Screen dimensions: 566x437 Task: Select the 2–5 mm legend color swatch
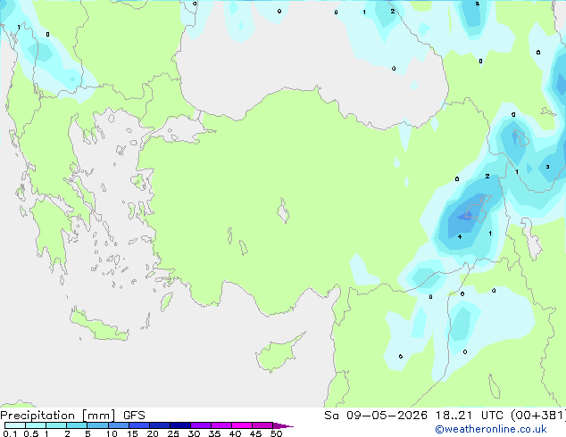click(77, 425)
